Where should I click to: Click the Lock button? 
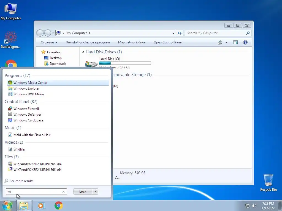click(x=83, y=191)
